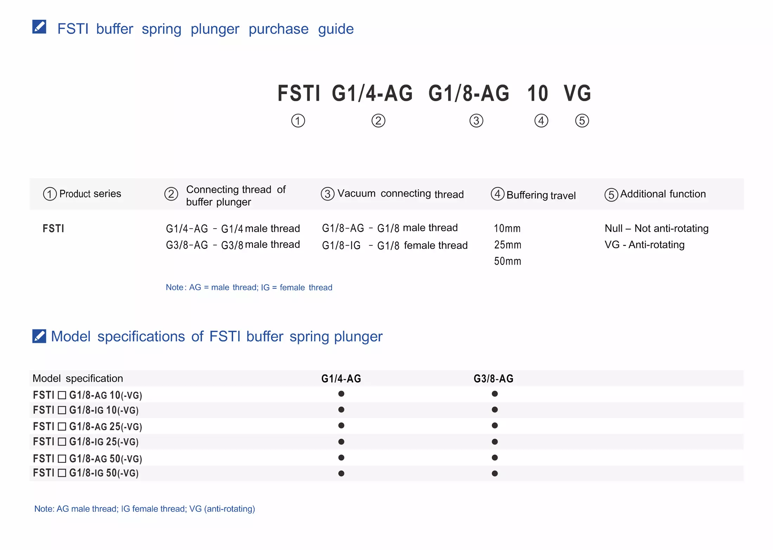Click the 'Note: AG = male thread' line

tap(249, 287)
